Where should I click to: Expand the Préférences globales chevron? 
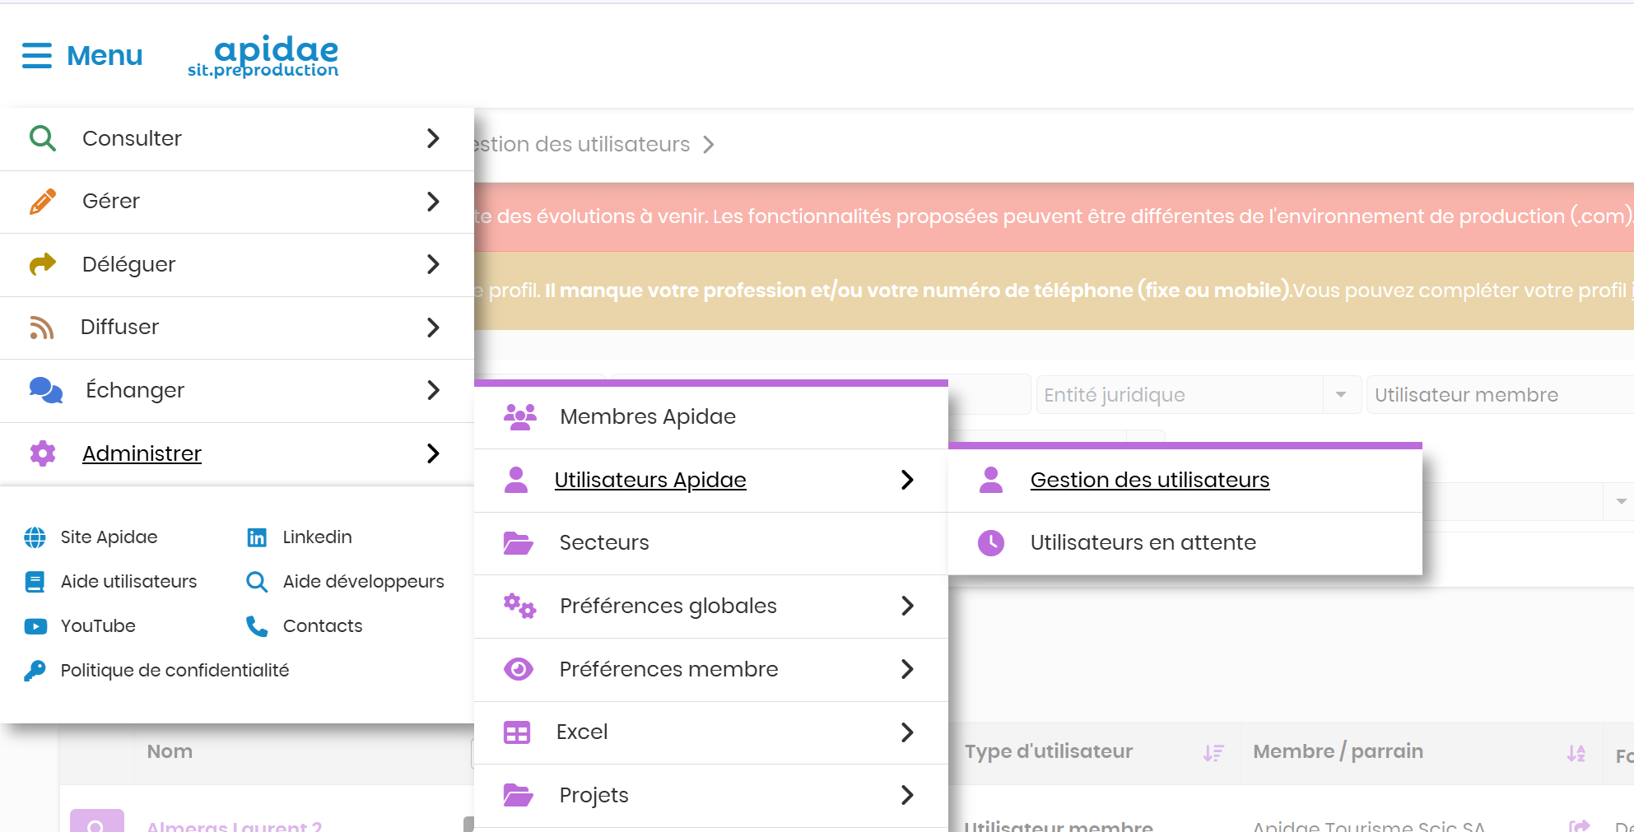click(908, 606)
